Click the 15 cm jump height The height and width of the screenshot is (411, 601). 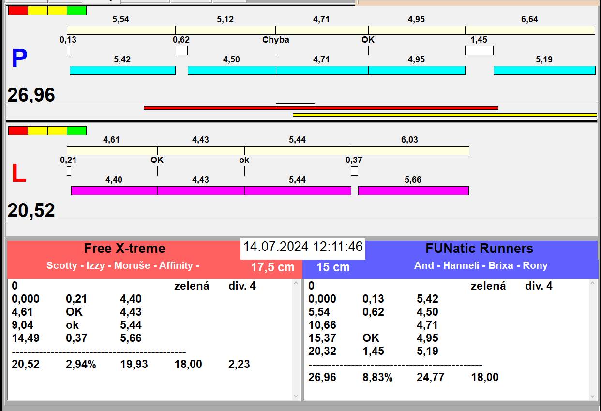coord(333,267)
